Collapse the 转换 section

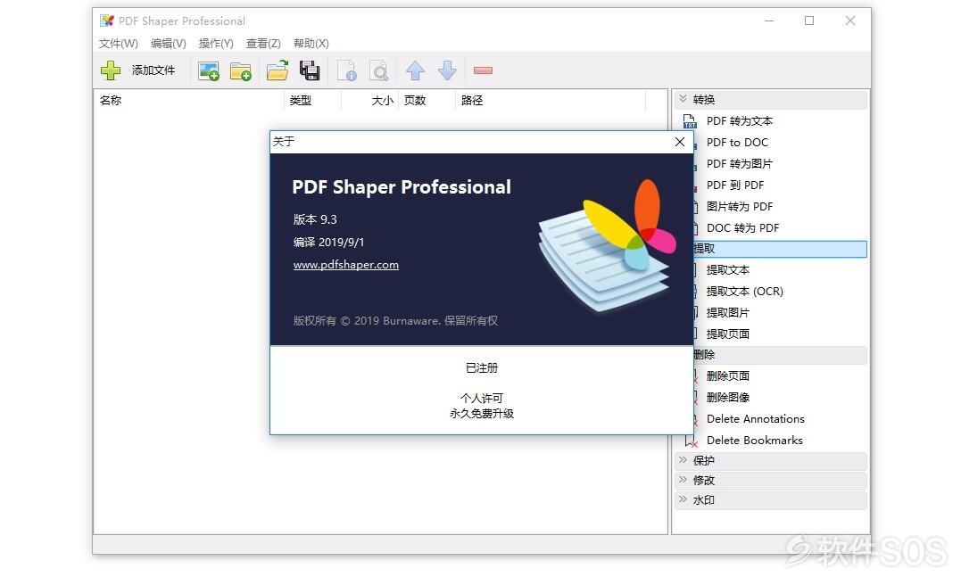(771, 100)
